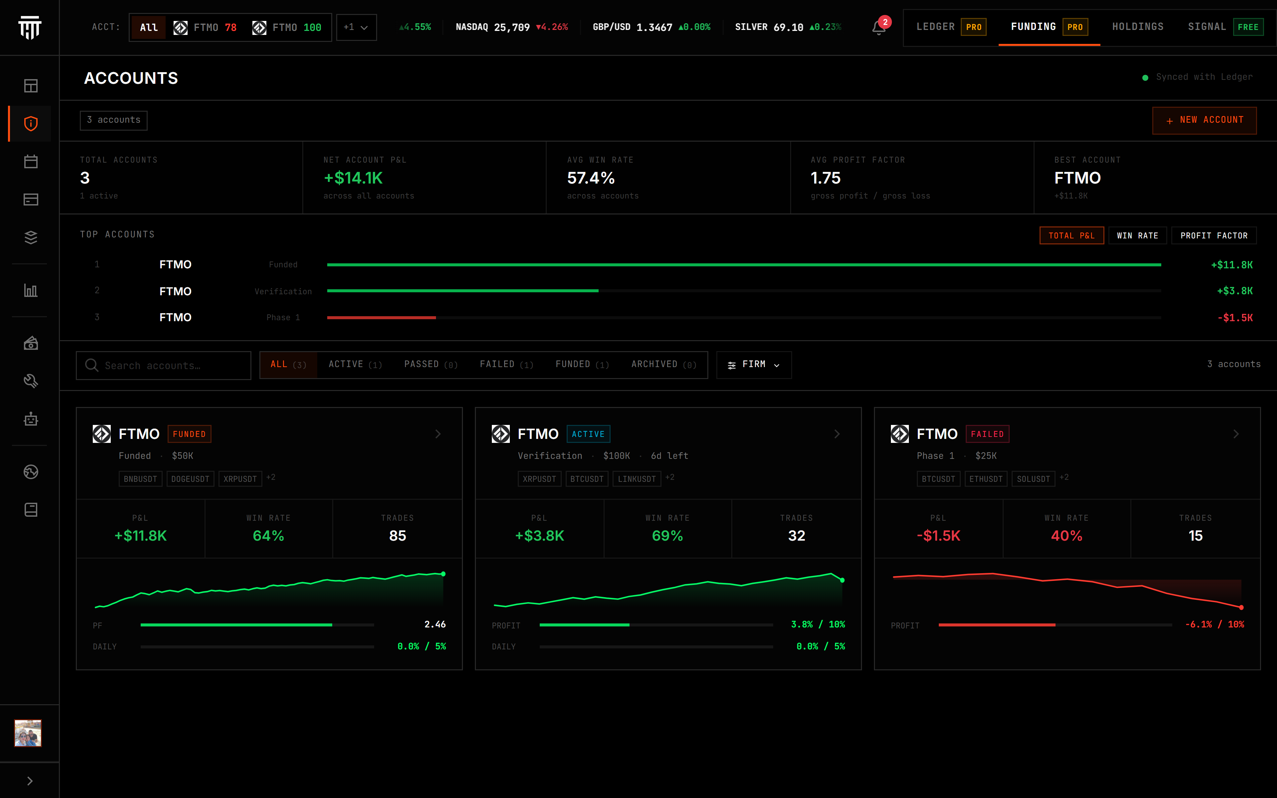
Task: Switch to the Holdings tab
Action: [x=1138, y=27]
